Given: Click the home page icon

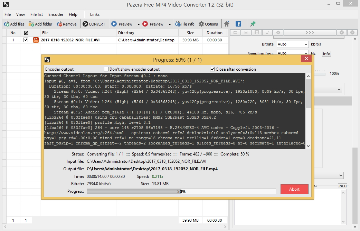Looking at the screenshot, I should 227,24.
